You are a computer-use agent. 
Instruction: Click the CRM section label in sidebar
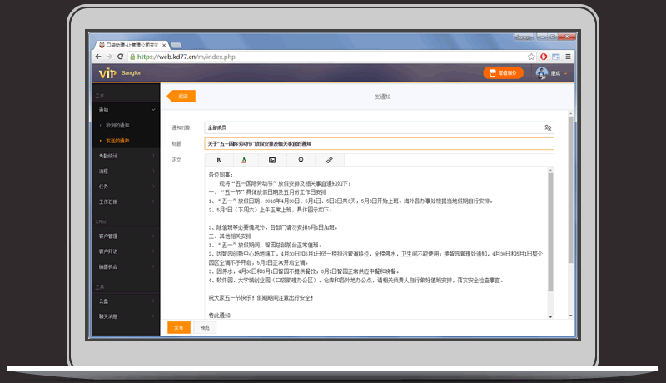tap(101, 221)
